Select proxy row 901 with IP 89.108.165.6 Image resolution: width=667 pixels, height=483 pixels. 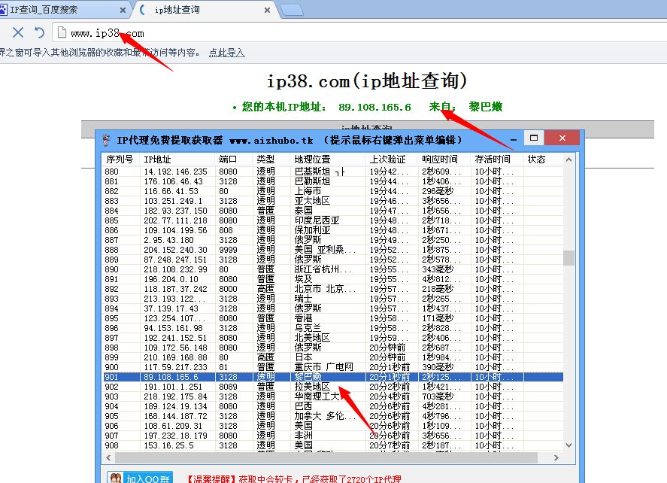tap(226, 376)
